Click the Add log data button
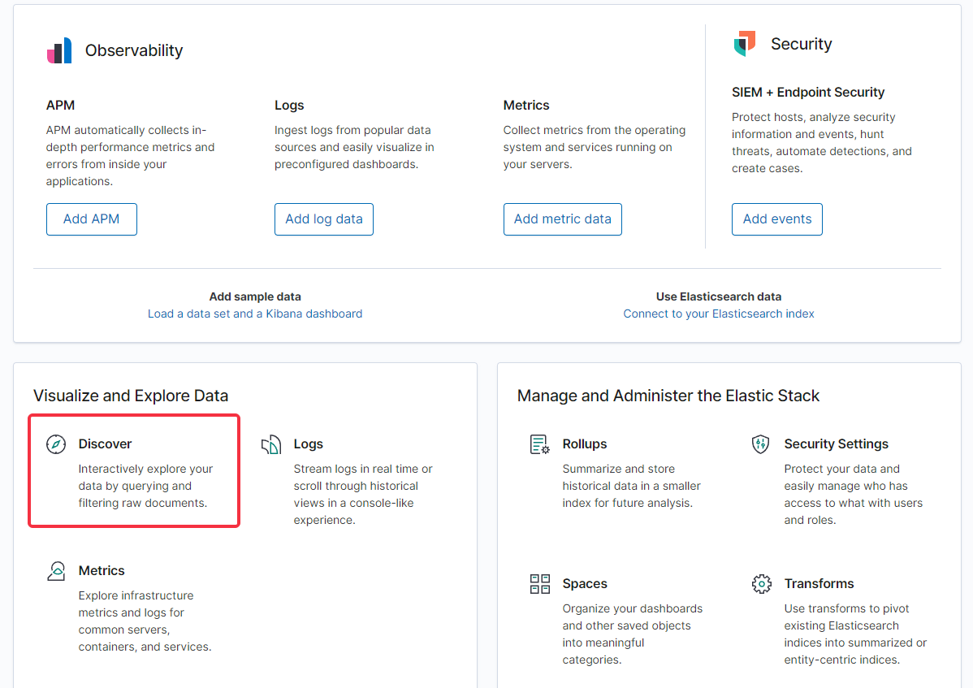Screen dimensions: 973x688 click(x=324, y=219)
